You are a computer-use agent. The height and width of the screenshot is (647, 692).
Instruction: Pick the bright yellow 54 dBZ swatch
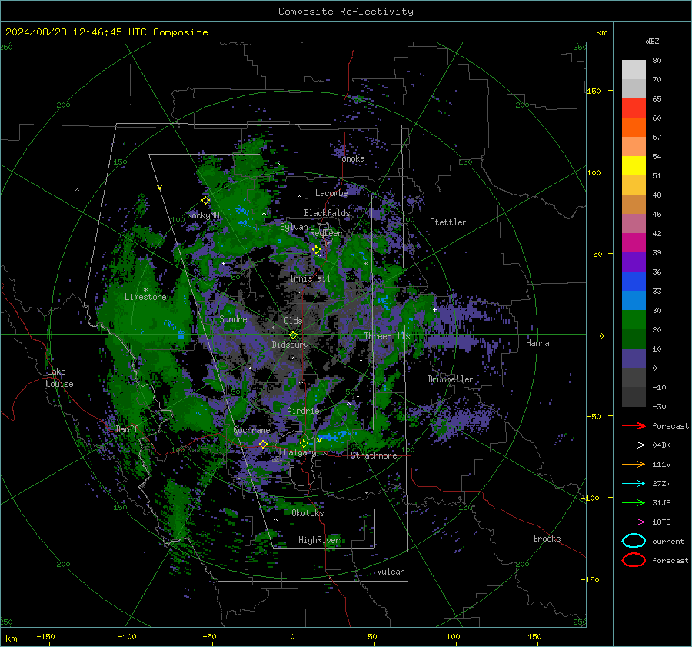[x=634, y=165]
